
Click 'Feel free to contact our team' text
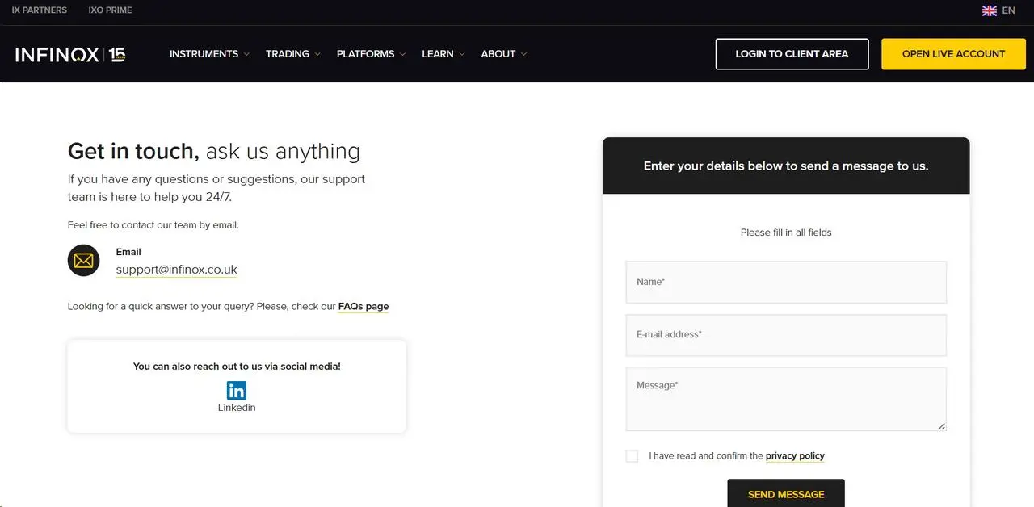153,225
